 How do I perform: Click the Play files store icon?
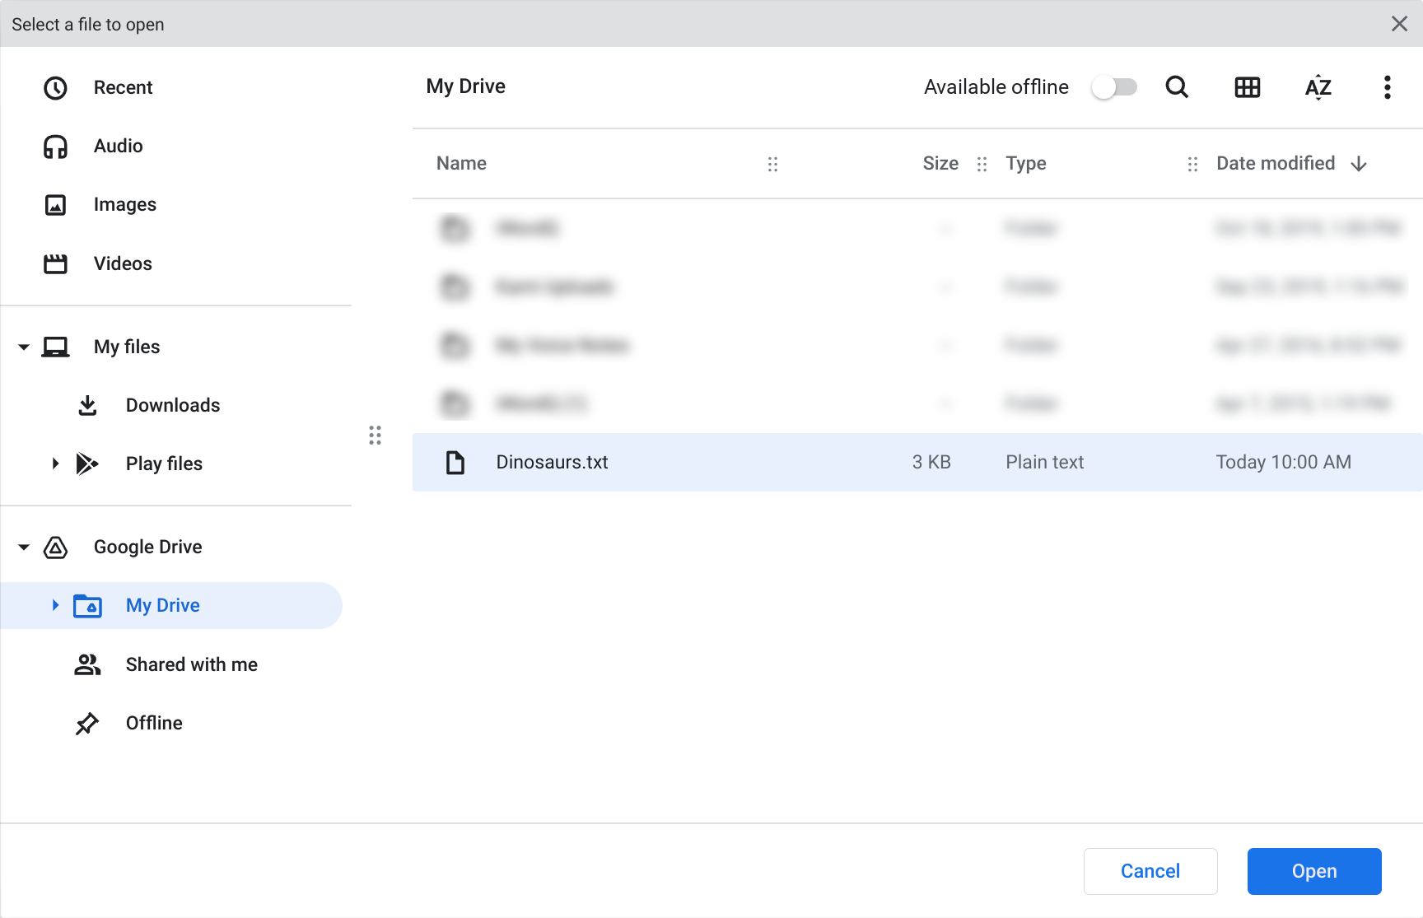tap(87, 464)
